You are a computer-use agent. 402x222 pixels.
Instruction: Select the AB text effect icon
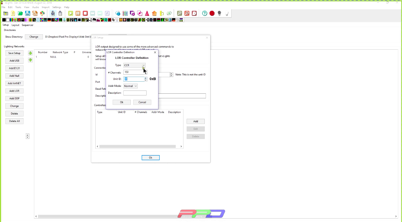[147, 20]
